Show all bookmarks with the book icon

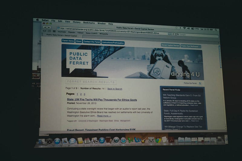coord(49,31)
